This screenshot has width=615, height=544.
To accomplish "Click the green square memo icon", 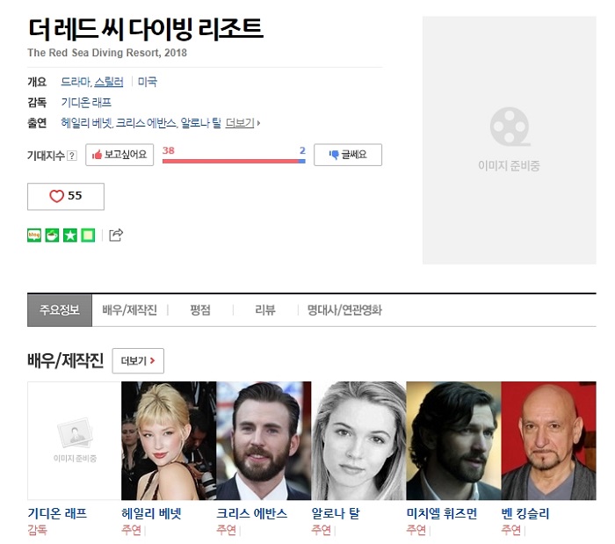I will [88, 235].
